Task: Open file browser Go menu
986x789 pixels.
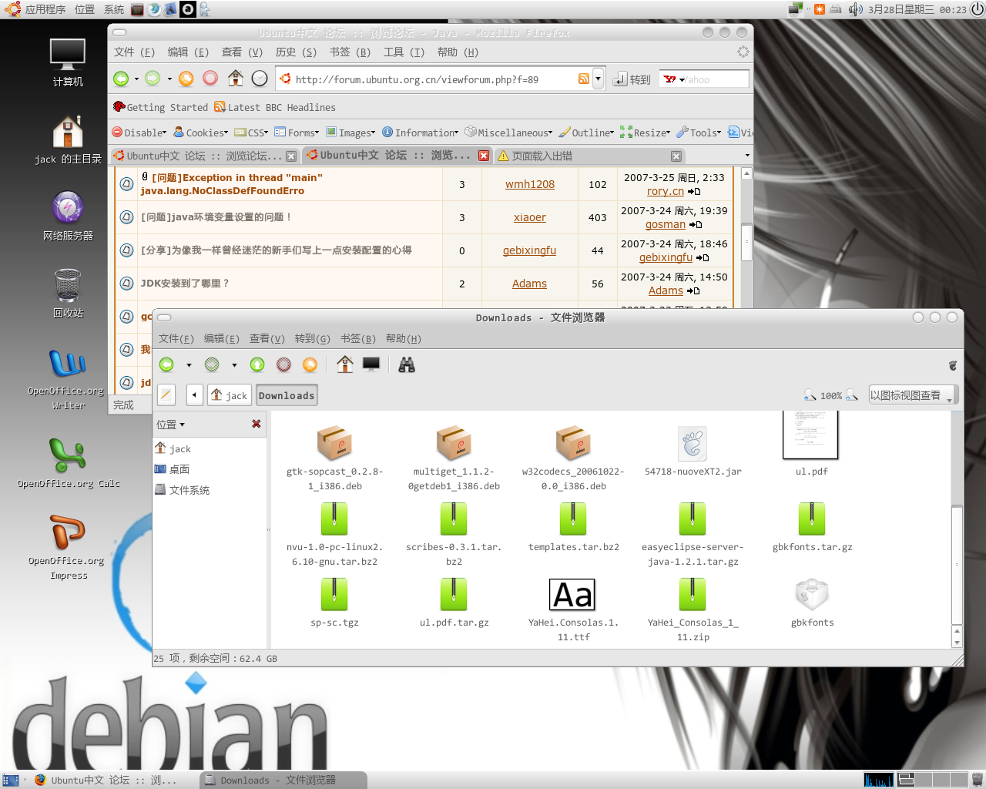Action: point(312,338)
